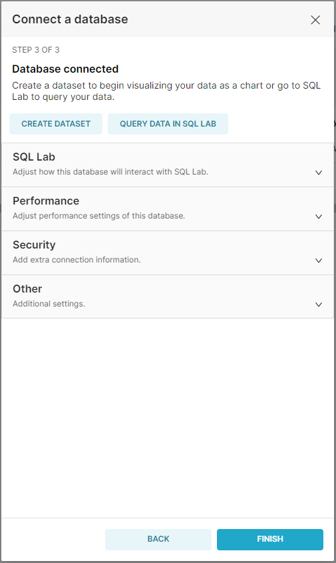Click the 'STEP 3 OF 3' label

[36, 50]
